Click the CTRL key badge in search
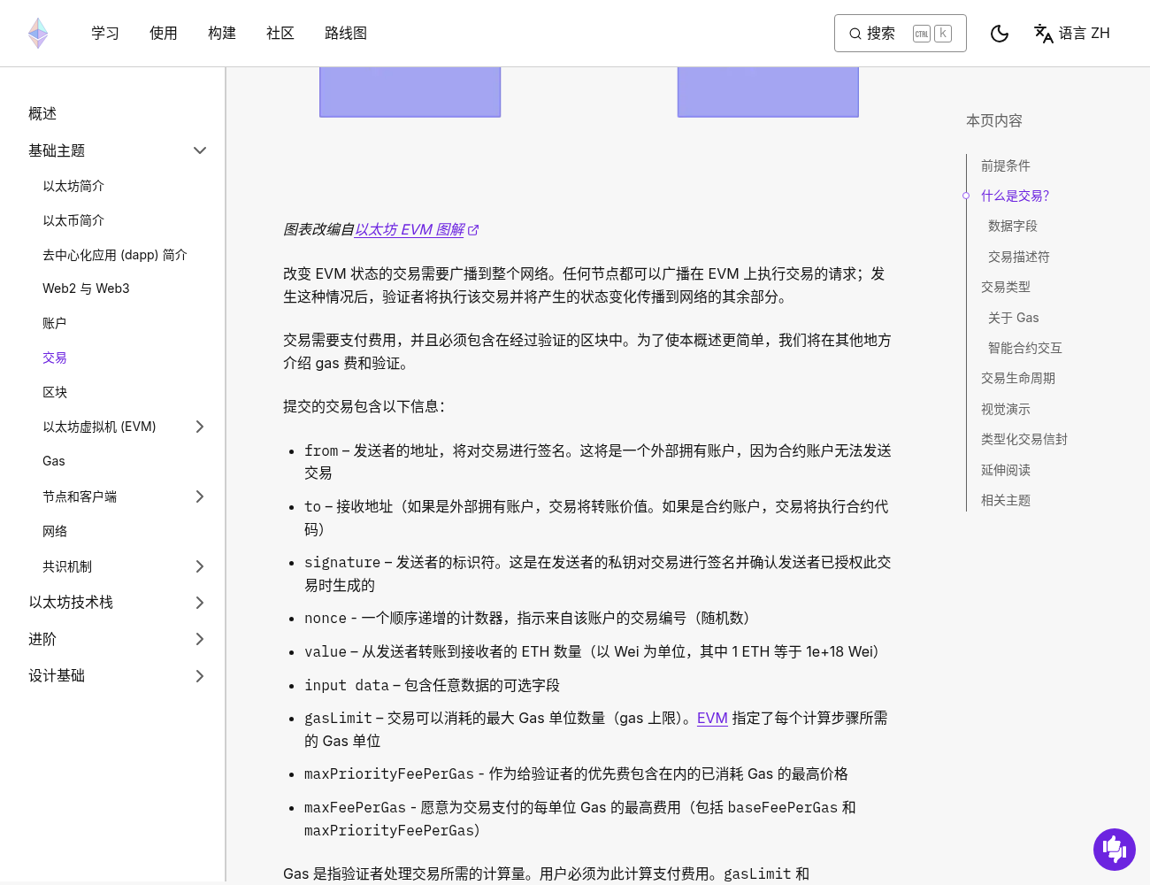The width and height of the screenshot is (1150, 885). 922,34
